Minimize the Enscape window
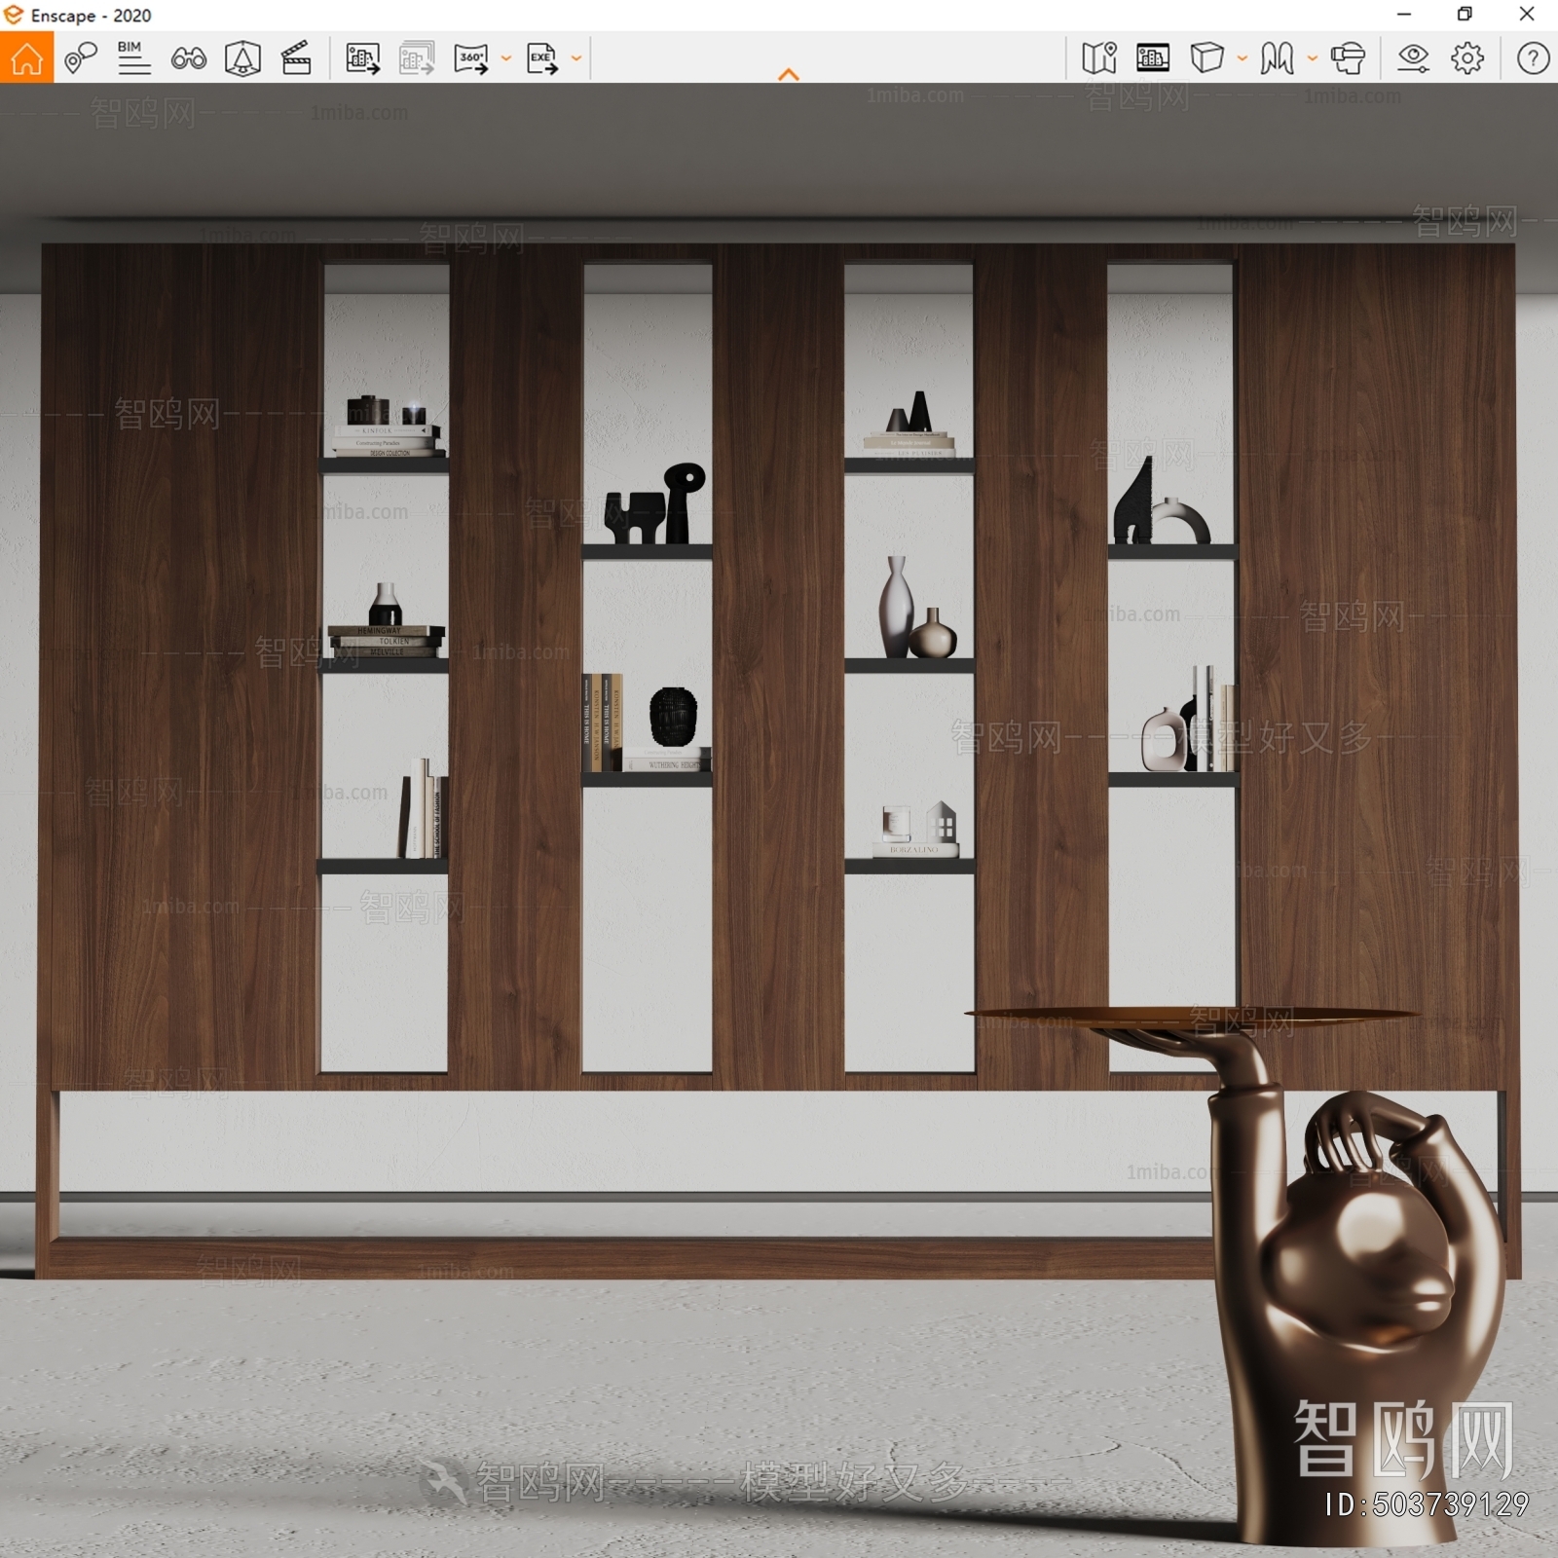Image resolution: width=1558 pixels, height=1558 pixels. 1404,15
